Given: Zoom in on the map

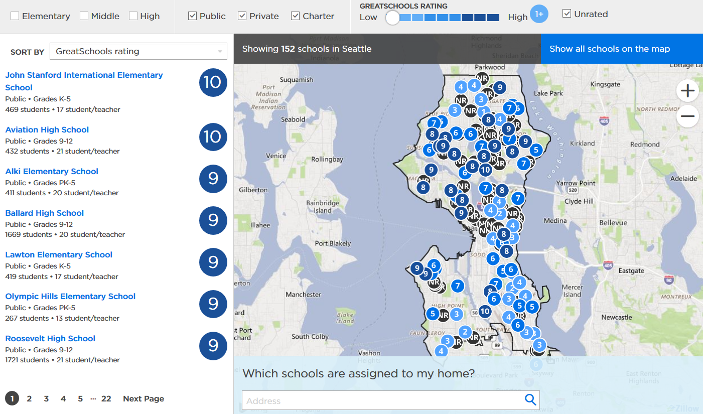Looking at the screenshot, I should pyautogui.click(x=687, y=91).
